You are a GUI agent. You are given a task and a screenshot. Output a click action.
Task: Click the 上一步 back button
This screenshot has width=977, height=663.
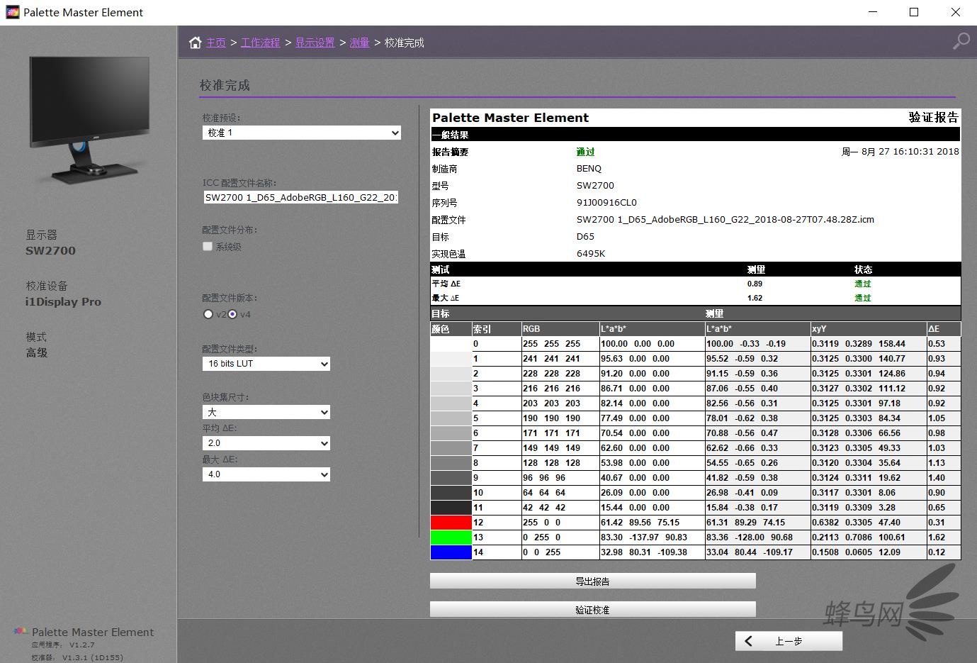tap(789, 641)
